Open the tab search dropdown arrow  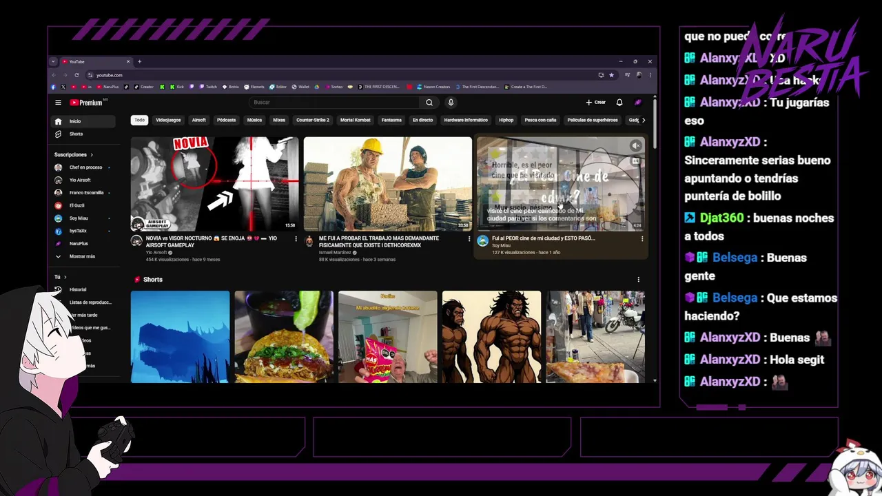53,61
